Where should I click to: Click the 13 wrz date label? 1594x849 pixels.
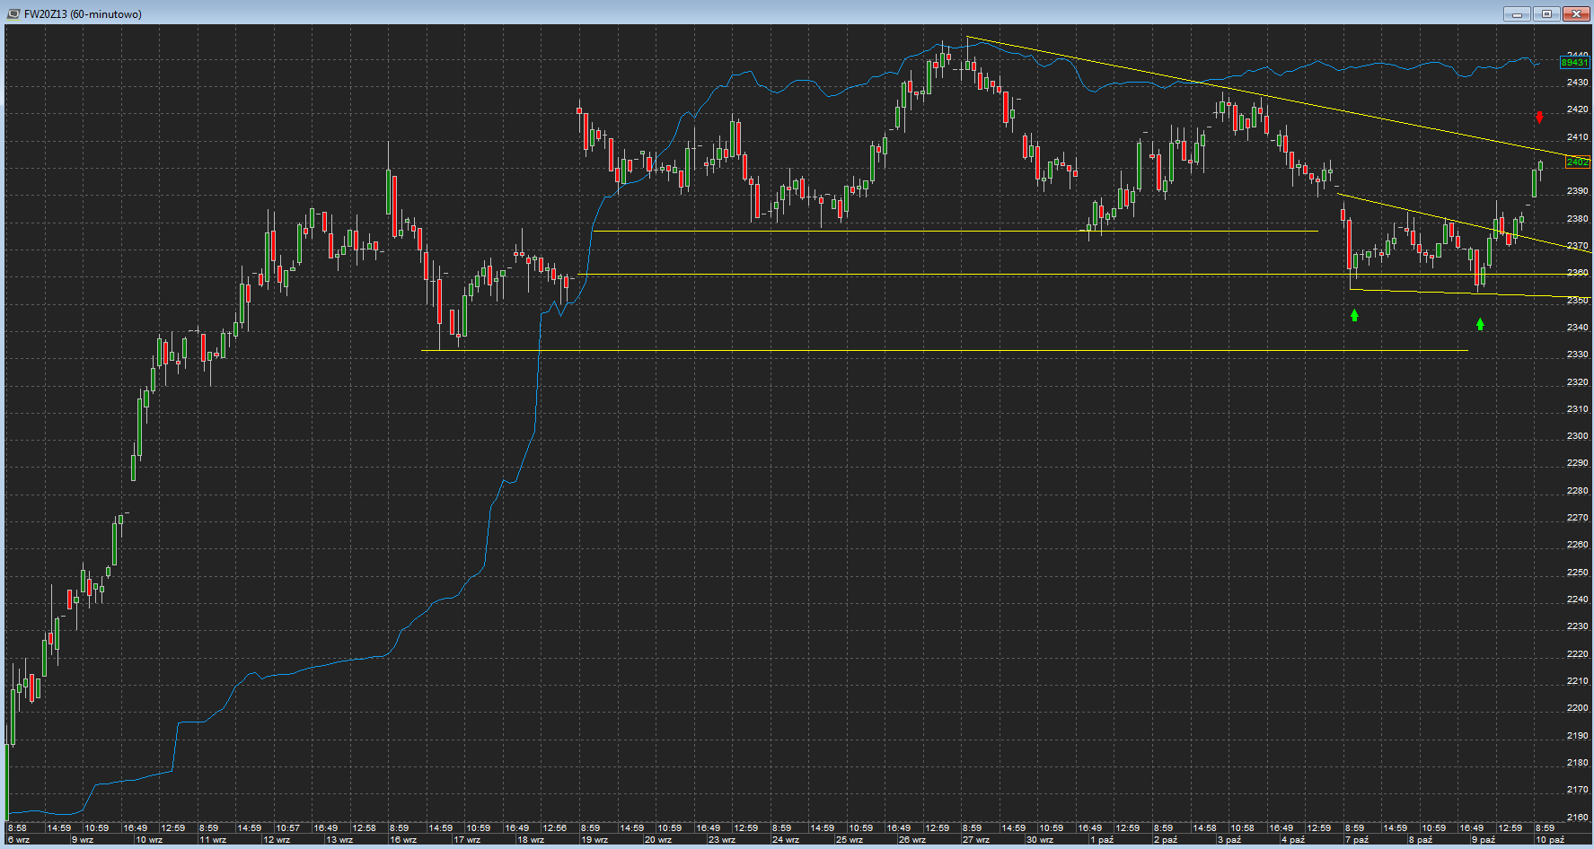340,840
